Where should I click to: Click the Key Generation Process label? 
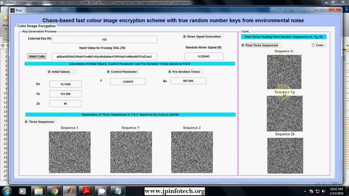[x=39, y=32]
